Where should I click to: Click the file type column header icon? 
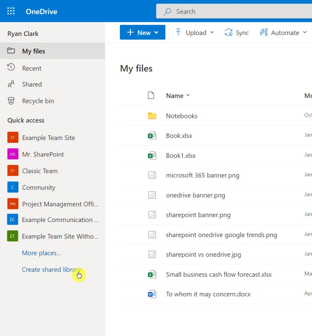[x=151, y=95]
